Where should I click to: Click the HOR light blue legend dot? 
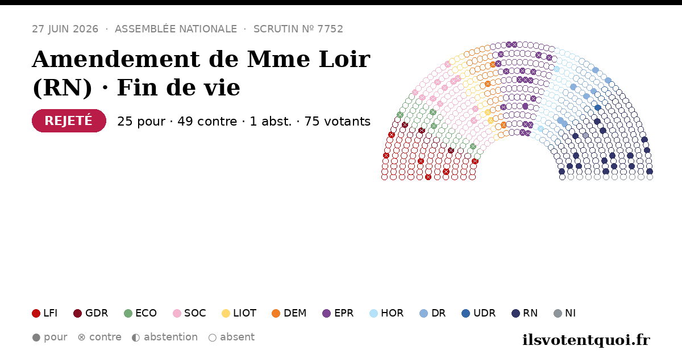click(x=373, y=313)
